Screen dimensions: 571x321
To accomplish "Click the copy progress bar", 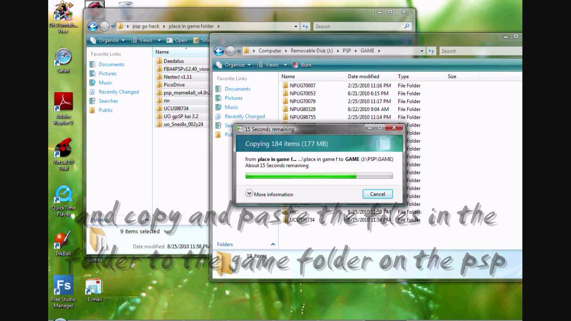I will [319, 176].
